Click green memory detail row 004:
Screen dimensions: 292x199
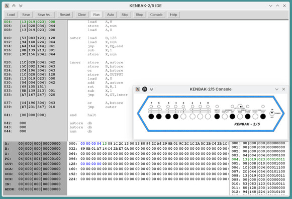point(258,159)
